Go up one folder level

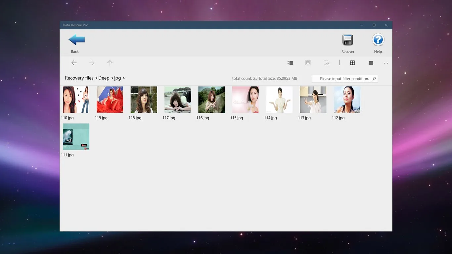coord(110,63)
